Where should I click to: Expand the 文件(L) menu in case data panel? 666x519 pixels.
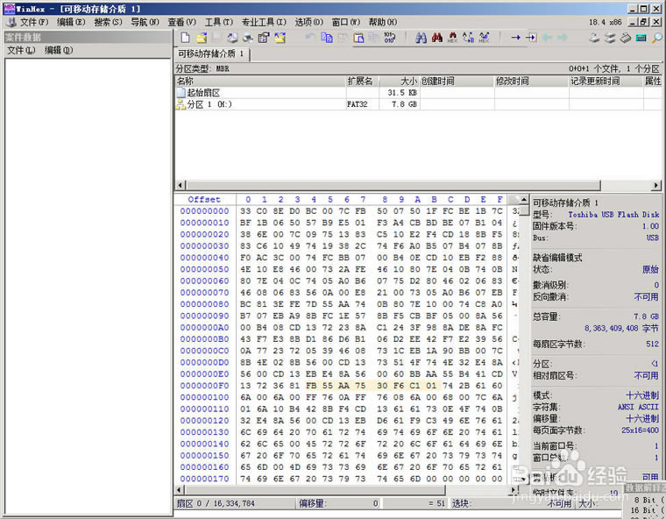coord(21,50)
